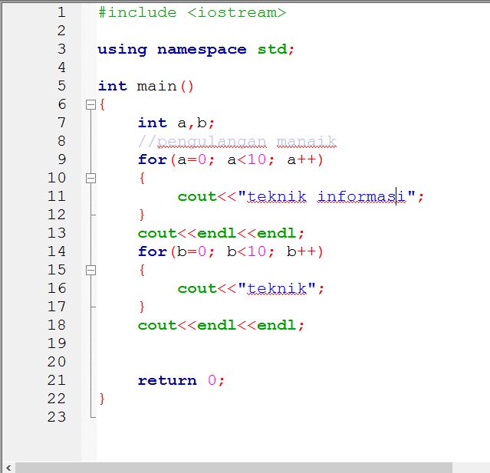Click the 'return' keyword on line 21
This screenshot has width=490, height=473.
tap(167, 380)
